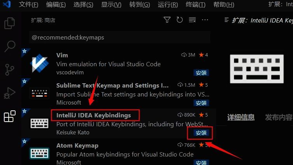Click the IntelliJ recommended star badge
Image resolution: width=293 pixels, height=165 pixels.
point(24,112)
